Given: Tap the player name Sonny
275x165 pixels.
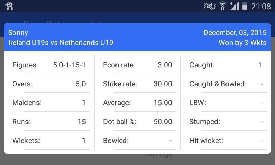Looking at the screenshot, I should 18,33.
